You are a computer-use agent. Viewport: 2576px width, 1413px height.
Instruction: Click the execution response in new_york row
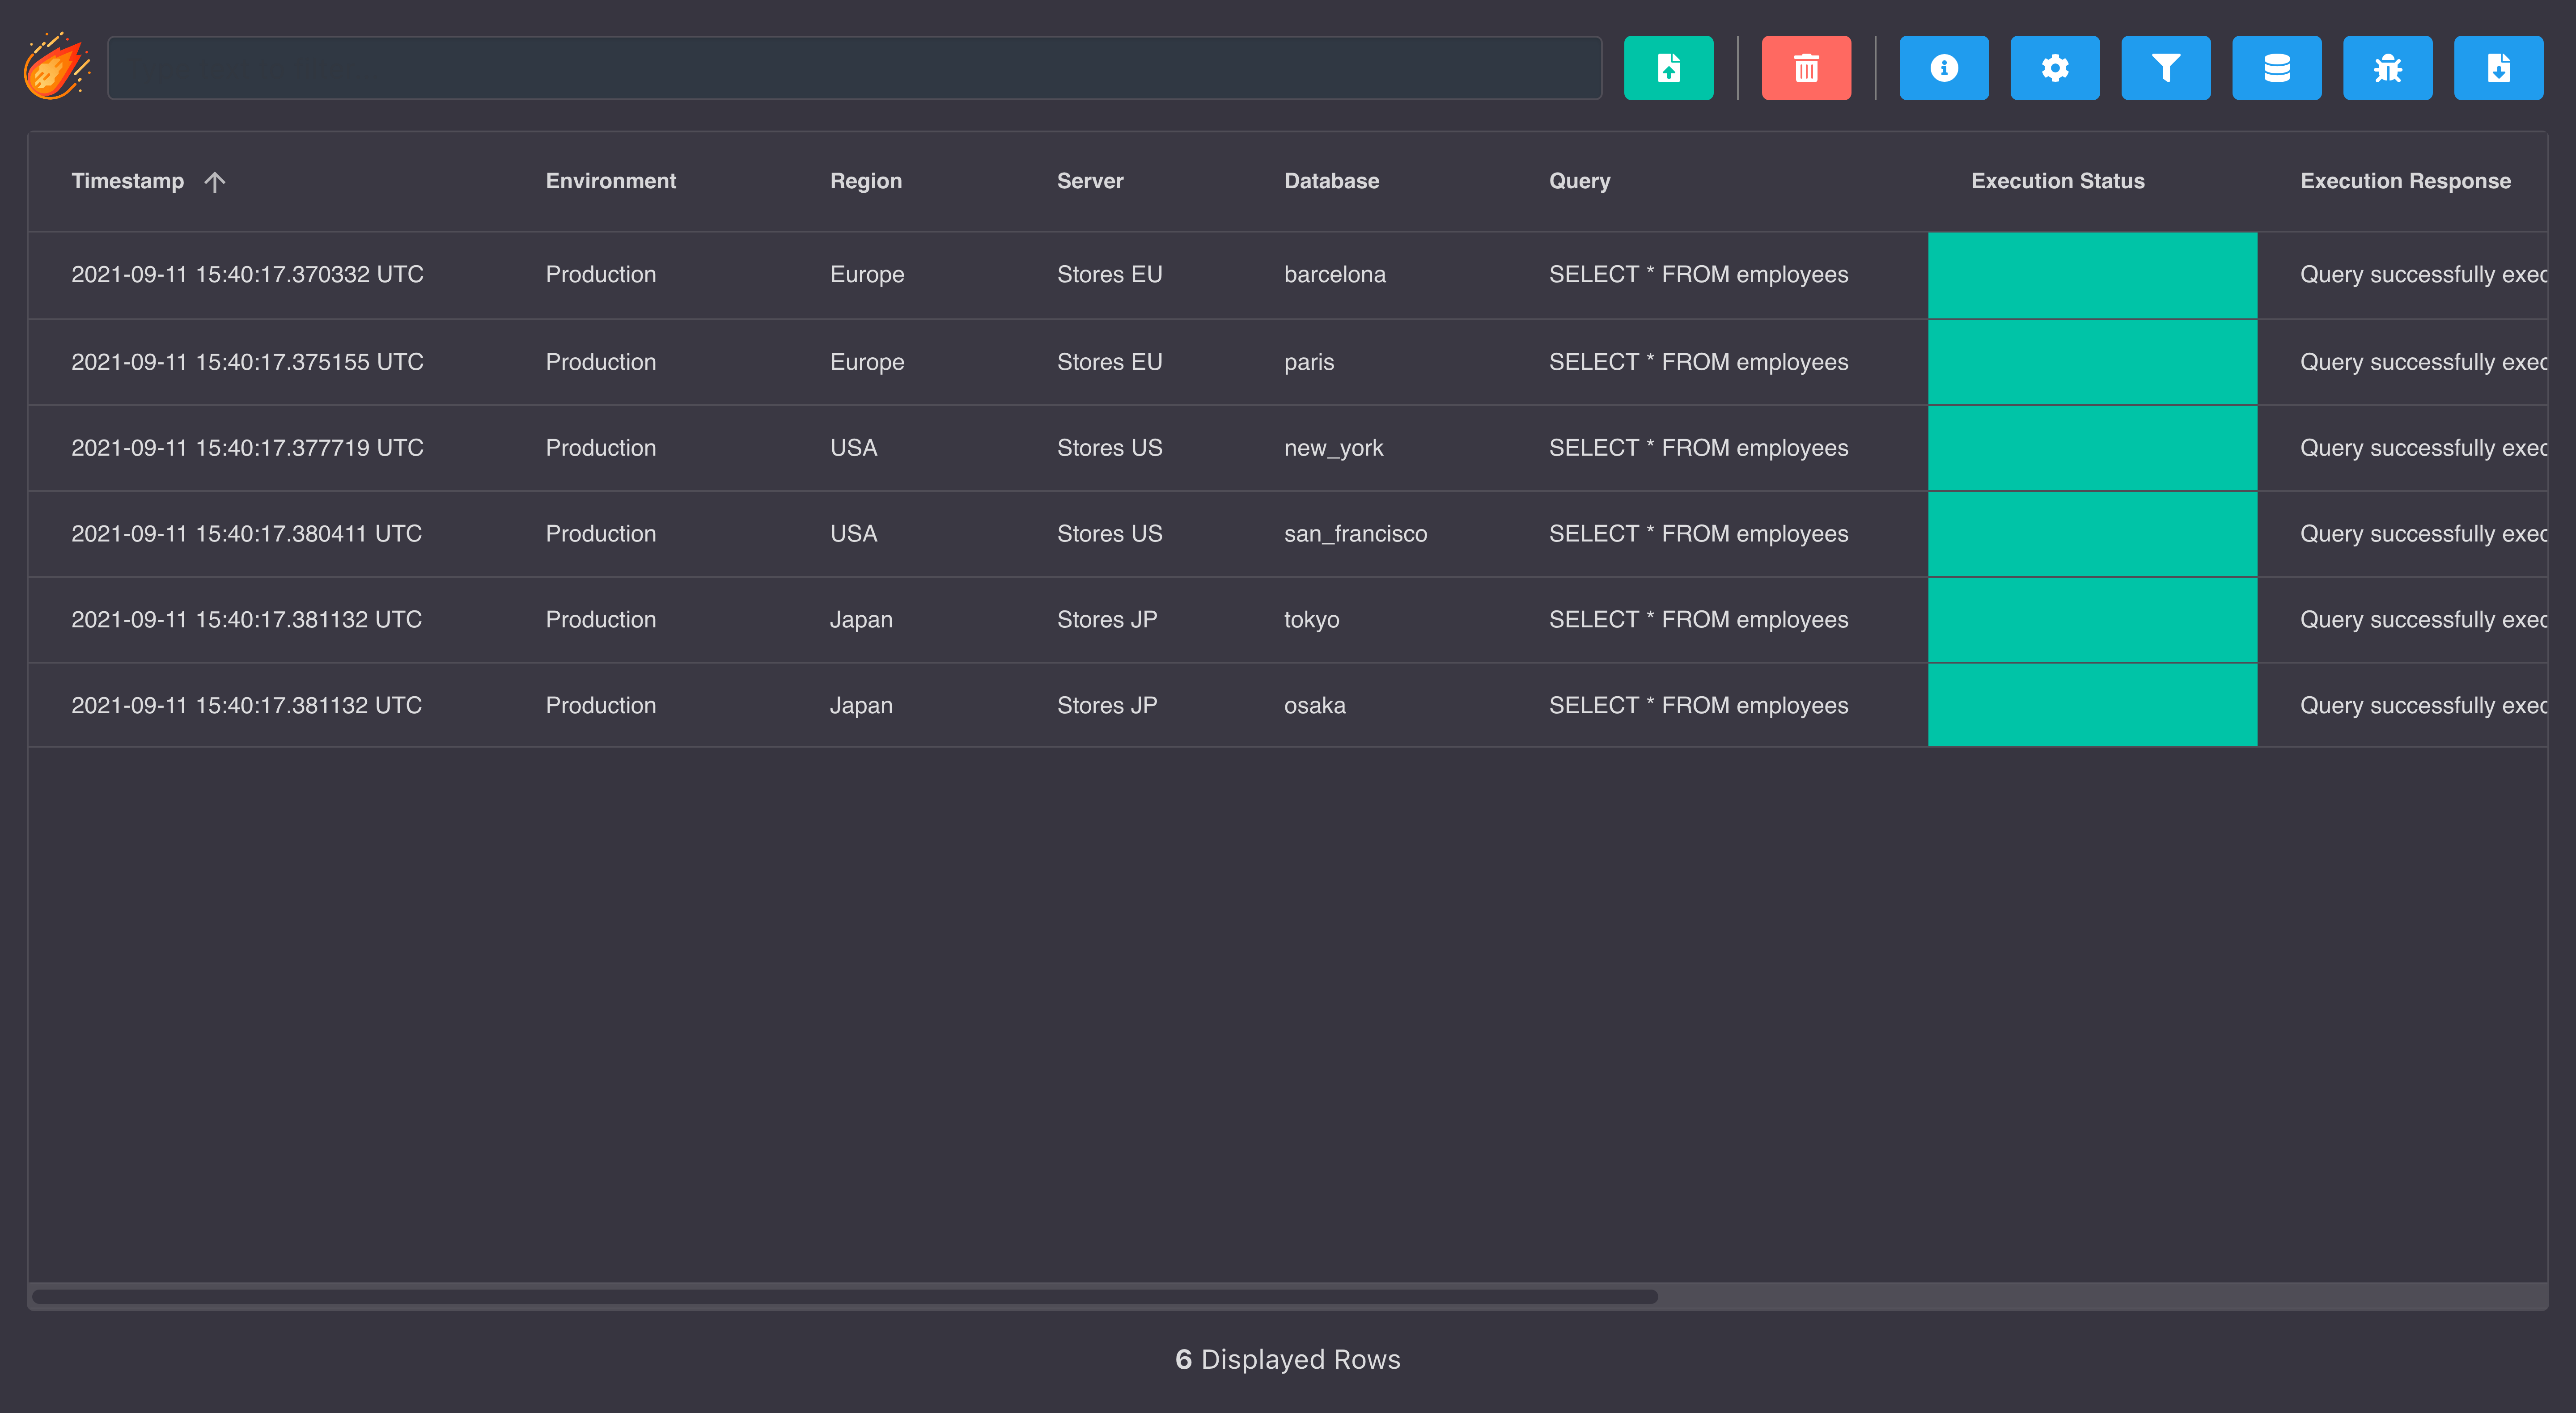2423,448
